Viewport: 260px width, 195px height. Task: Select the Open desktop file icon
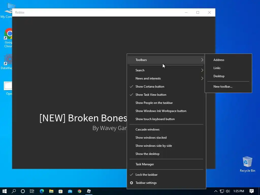coord(8,88)
